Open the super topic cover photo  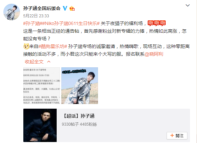(x=40, y=125)
